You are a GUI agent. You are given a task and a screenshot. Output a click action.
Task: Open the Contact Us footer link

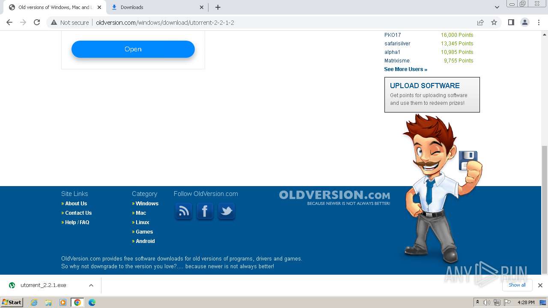(78, 213)
